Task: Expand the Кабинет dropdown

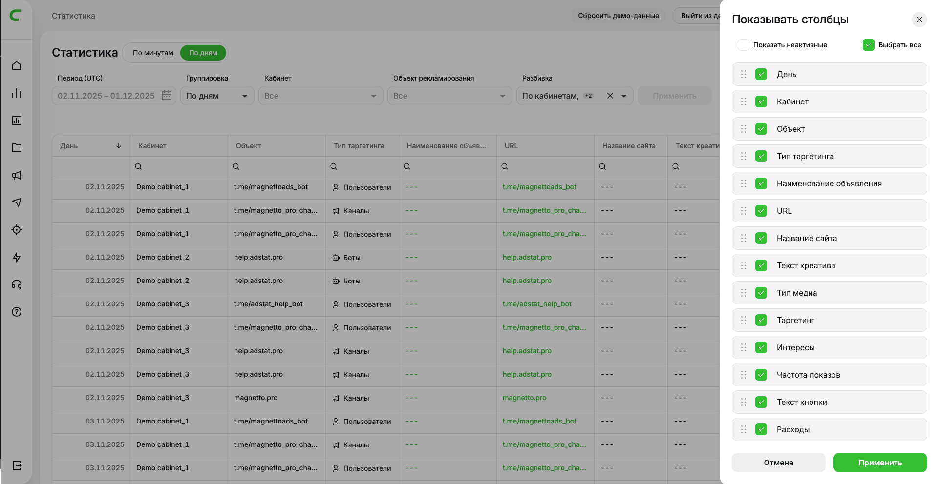Action: [x=320, y=96]
